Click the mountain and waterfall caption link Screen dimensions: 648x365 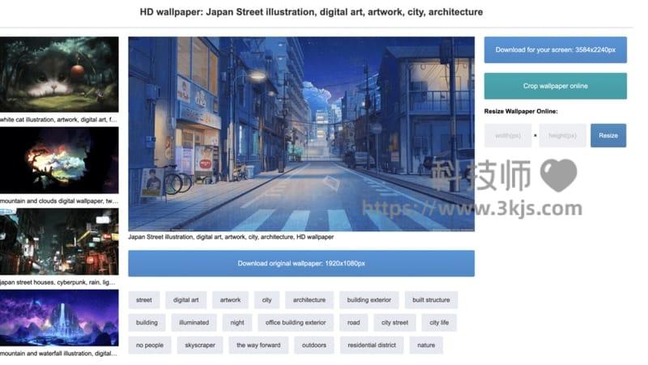(58, 354)
